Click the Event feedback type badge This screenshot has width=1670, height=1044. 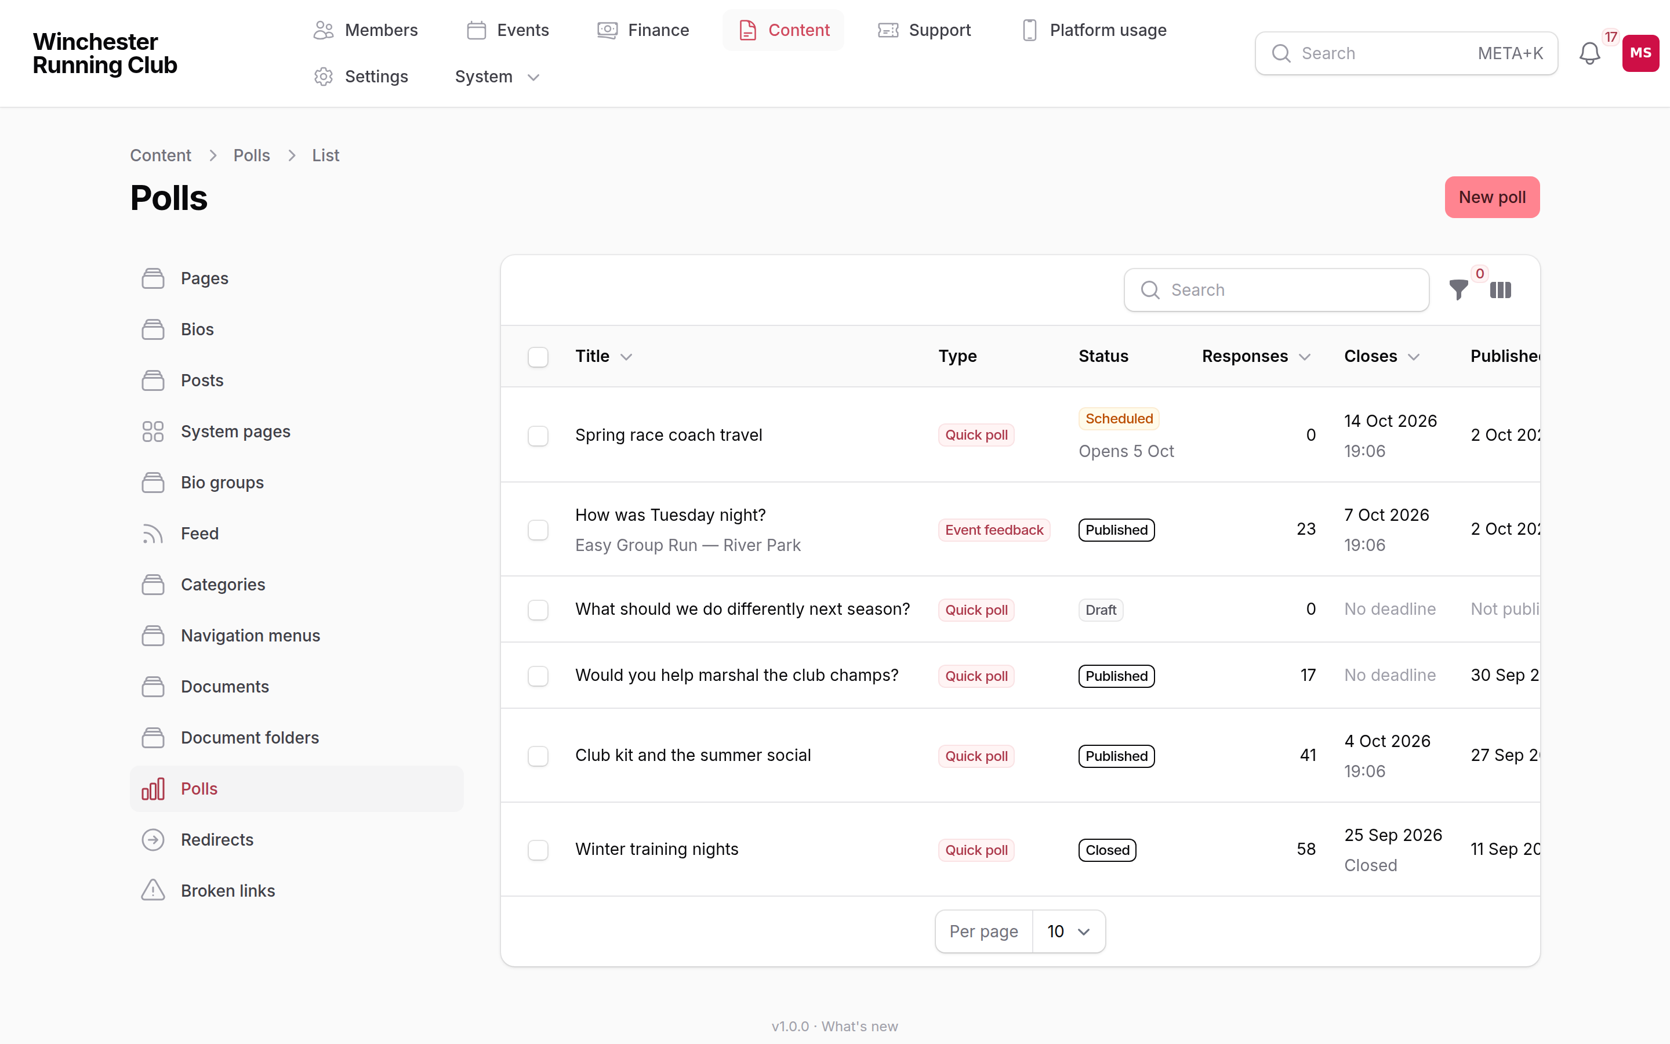pyautogui.click(x=994, y=530)
